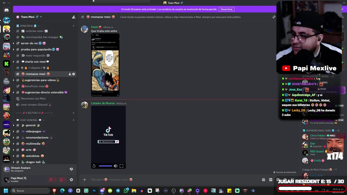The image size is (347, 195).
Task: Mute the TikTok video volume
Action: pyautogui.click(x=116, y=166)
